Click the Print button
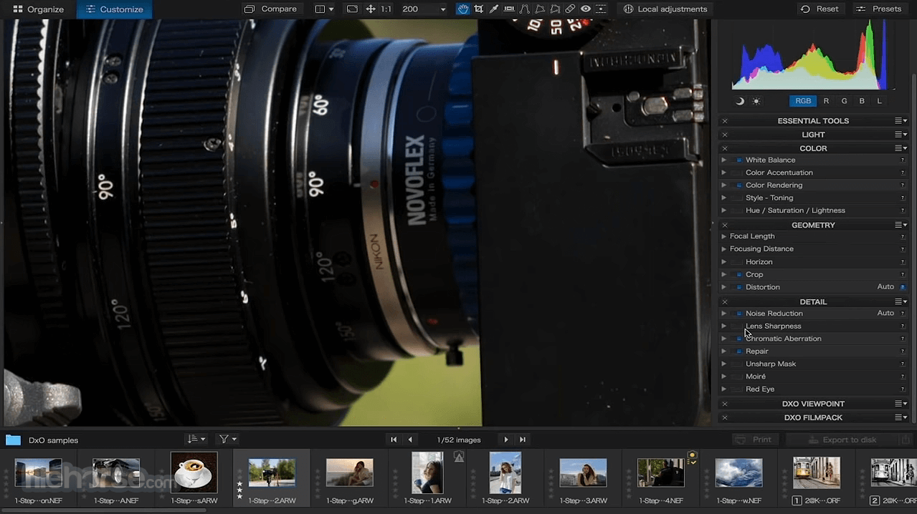The width and height of the screenshot is (917, 514). click(x=754, y=440)
